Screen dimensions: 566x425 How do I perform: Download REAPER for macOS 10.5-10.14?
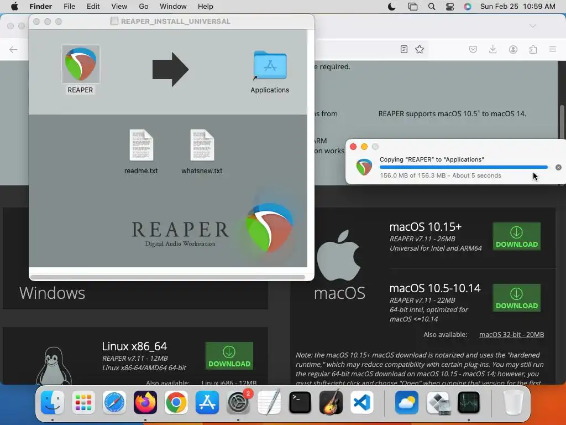pos(517,298)
